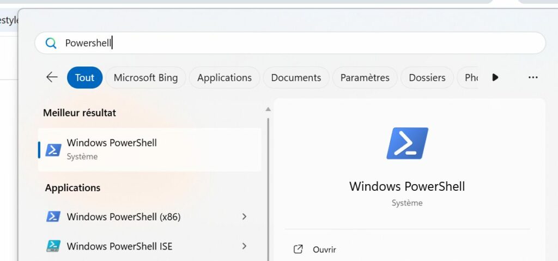Image resolution: width=558 pixels, height=261 pixels.
Task: Click Windows PowerShell icon in best result
Action: click(53, 150)
